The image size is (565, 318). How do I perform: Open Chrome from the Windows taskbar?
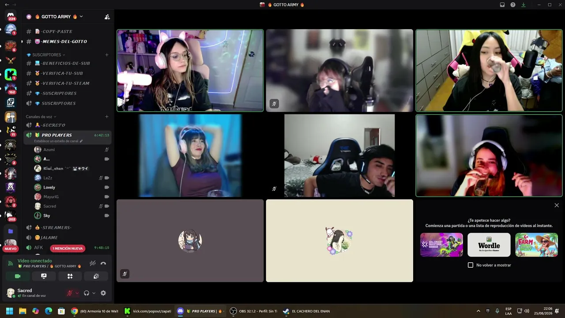pos(94,311)
